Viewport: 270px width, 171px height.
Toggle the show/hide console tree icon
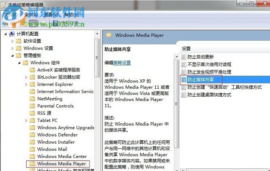33,24
